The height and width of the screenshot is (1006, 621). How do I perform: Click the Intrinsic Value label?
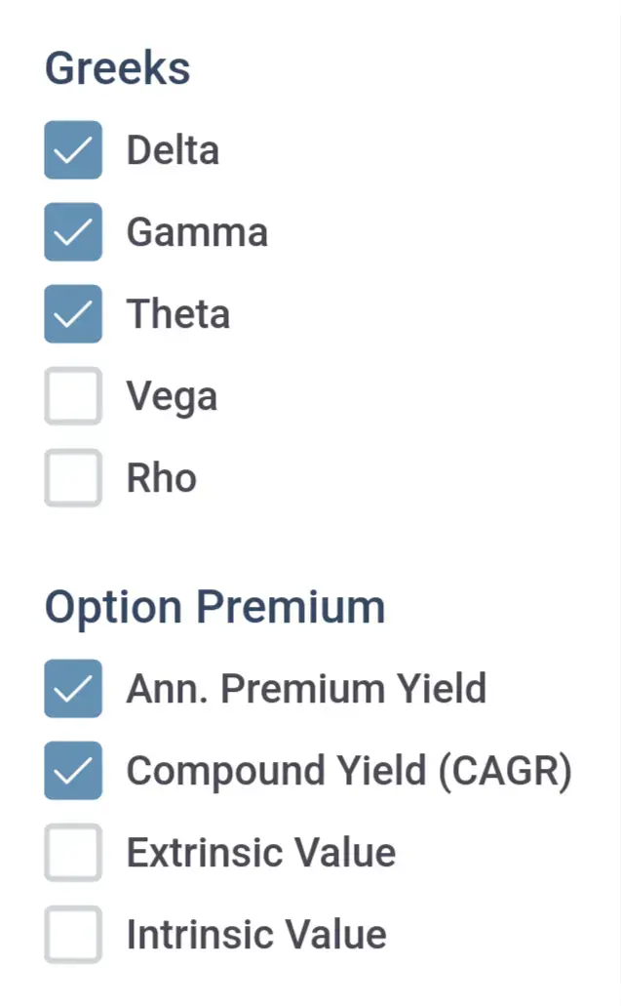[x=256, y=935]
